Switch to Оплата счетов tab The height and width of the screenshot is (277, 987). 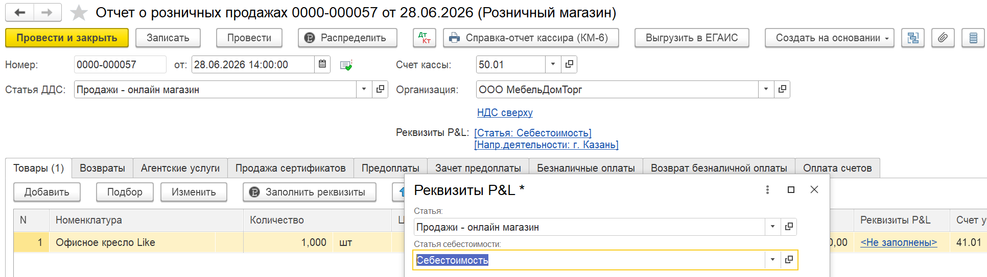tap(837, 168)
